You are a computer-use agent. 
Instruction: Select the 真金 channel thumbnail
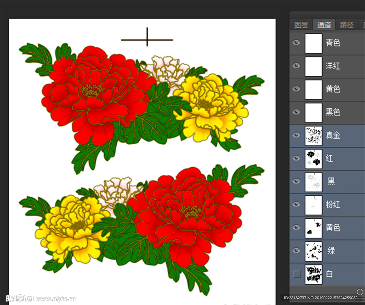[x=314, y=136]
